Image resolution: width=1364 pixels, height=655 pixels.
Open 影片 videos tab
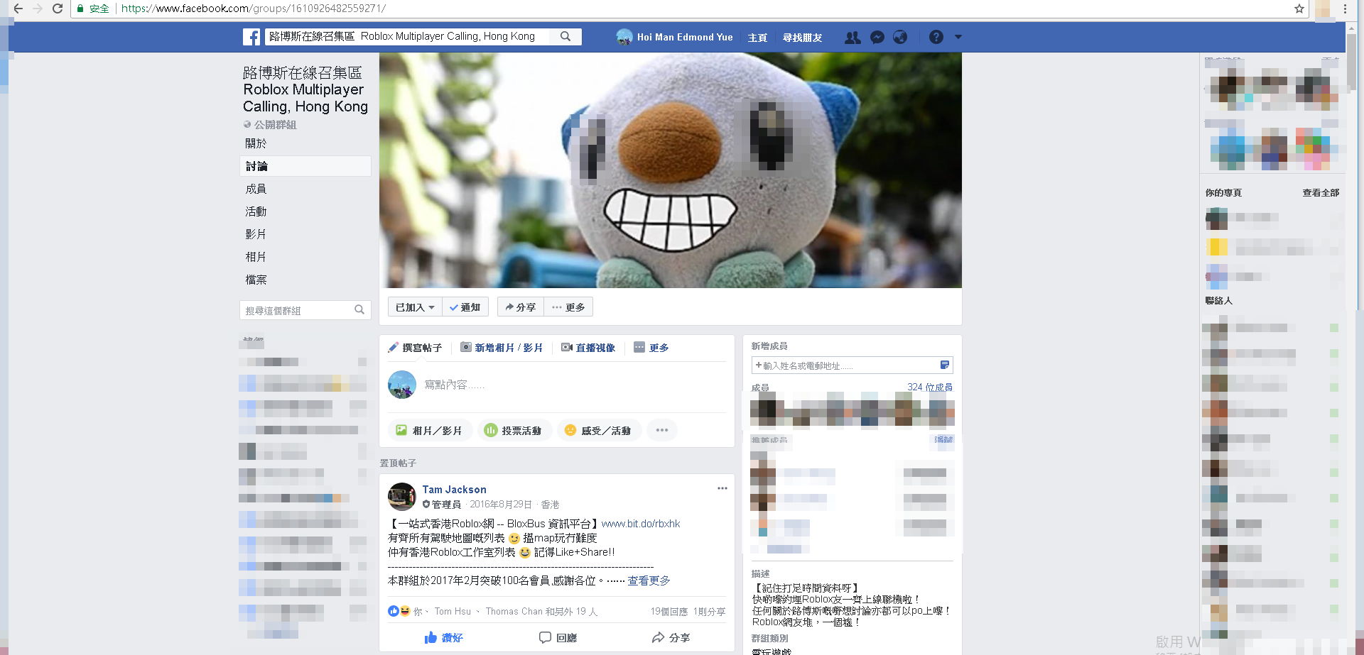click(x=256, y=234)
